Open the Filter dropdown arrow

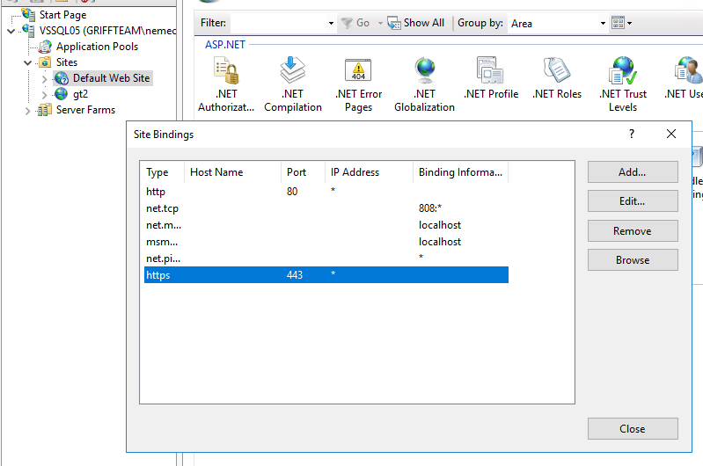click(x=331, y=23)
